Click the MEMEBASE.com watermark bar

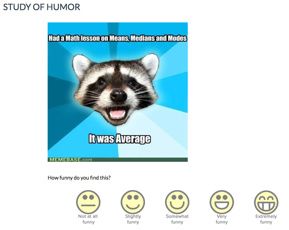pyautogui.click(x=118, y=160)
